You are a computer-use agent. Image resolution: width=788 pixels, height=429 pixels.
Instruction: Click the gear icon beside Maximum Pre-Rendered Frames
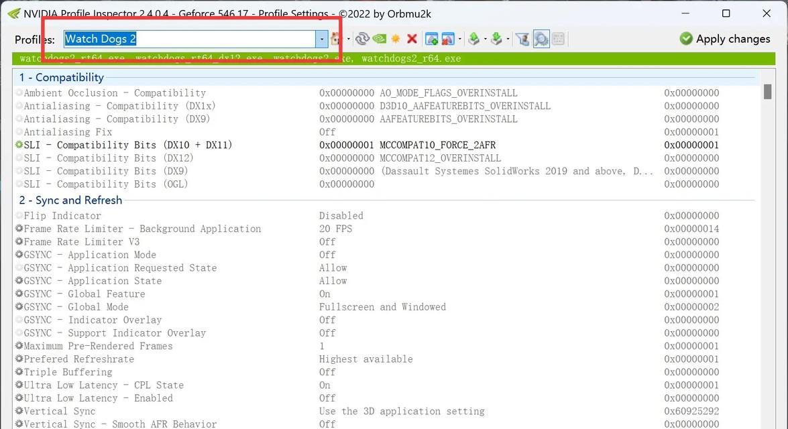tap(19, 346)
